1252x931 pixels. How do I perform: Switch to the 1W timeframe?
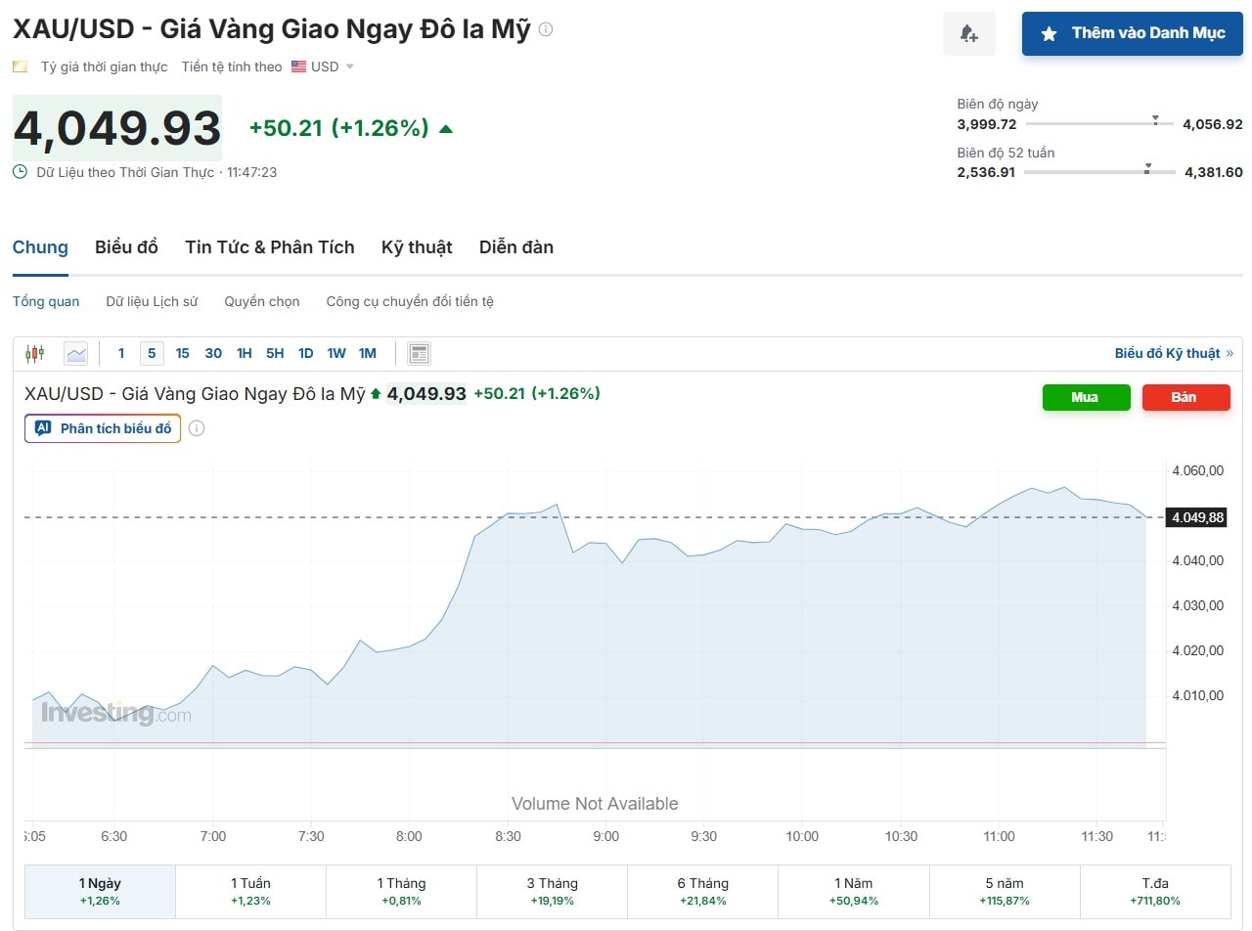(336, 353)
